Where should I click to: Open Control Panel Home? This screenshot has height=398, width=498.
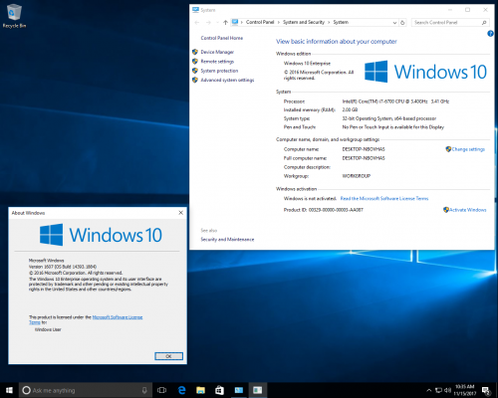tap(222, 38)
